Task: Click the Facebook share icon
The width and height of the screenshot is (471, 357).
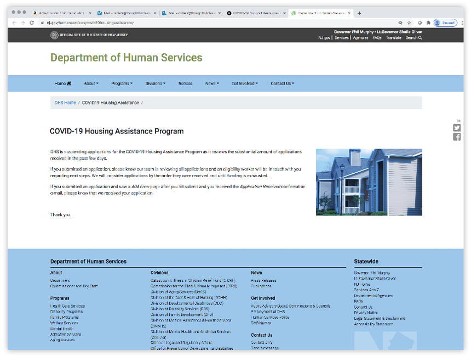Action: pos(457,137)
